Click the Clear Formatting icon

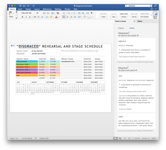58,13
